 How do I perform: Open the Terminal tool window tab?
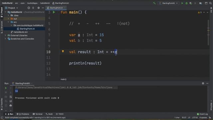(38, 114)
